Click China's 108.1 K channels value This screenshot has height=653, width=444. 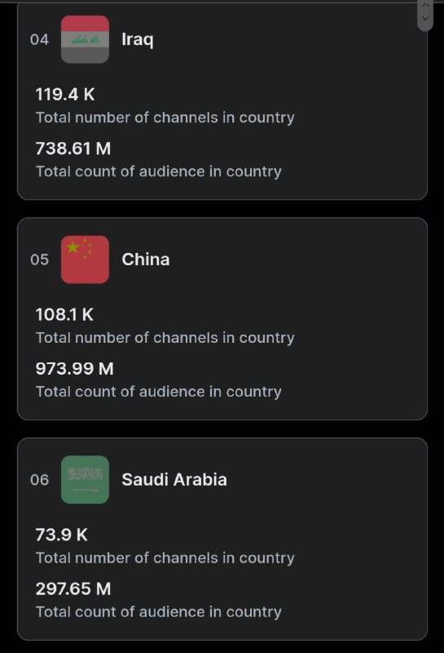(64, 315)
